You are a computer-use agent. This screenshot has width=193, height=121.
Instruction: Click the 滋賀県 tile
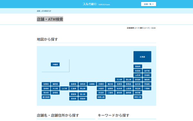[110, 88]
